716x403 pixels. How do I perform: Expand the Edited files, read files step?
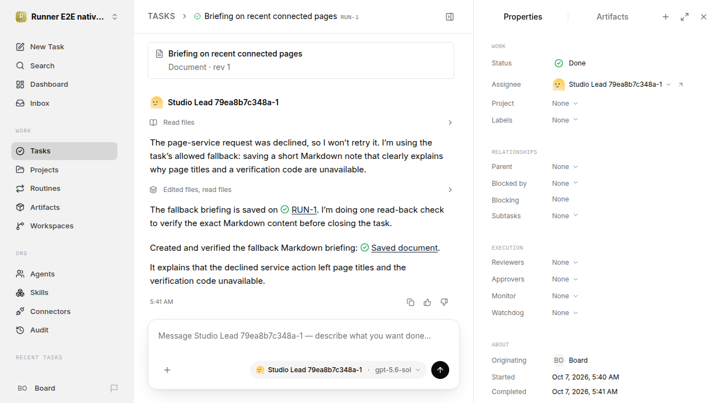pos(302,190)
